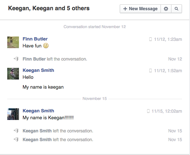
Task: Open Finn Butler name link above "Have fun"
Action: pyautogui.click(x=35, y=39)
